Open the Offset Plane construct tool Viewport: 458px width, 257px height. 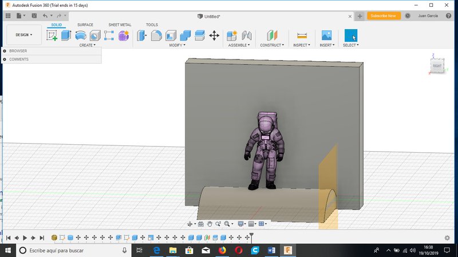[x=272, y=35]
